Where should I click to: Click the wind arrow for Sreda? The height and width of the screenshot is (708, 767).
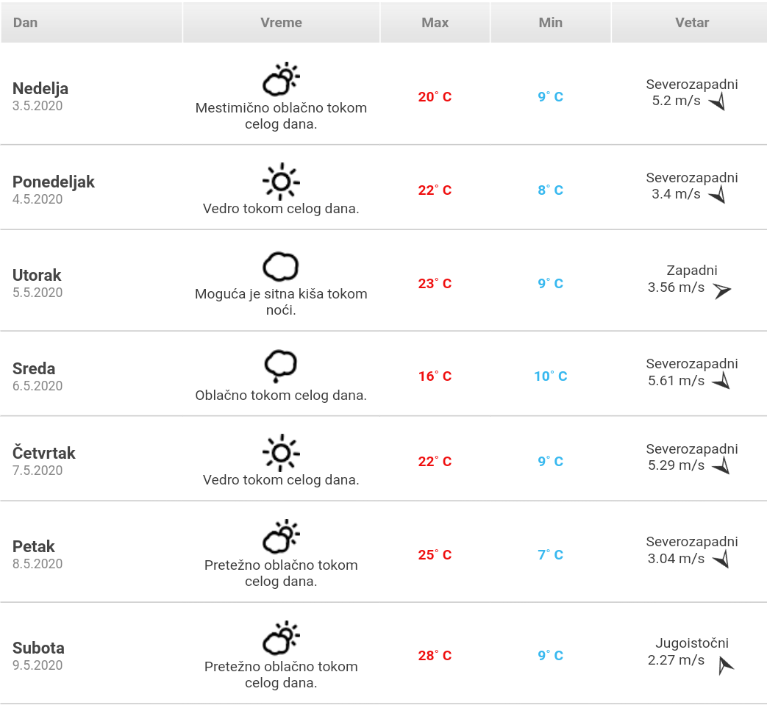tap(721, 381)
